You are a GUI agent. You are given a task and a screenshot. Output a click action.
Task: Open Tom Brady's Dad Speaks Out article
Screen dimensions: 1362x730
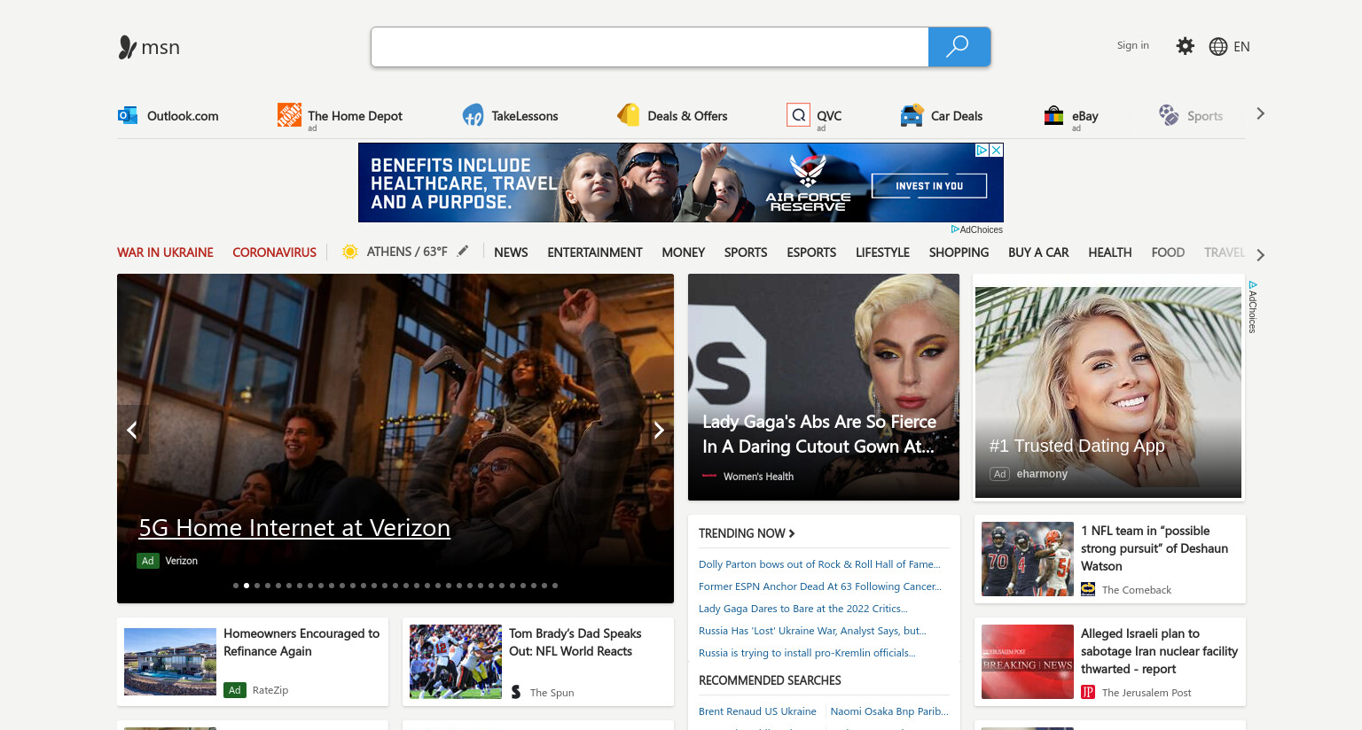click(538, 662)
